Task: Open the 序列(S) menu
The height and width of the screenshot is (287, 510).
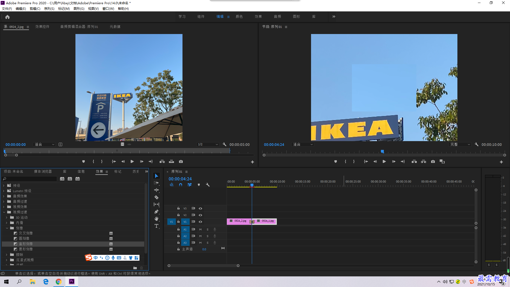Action: pos(49,9)
